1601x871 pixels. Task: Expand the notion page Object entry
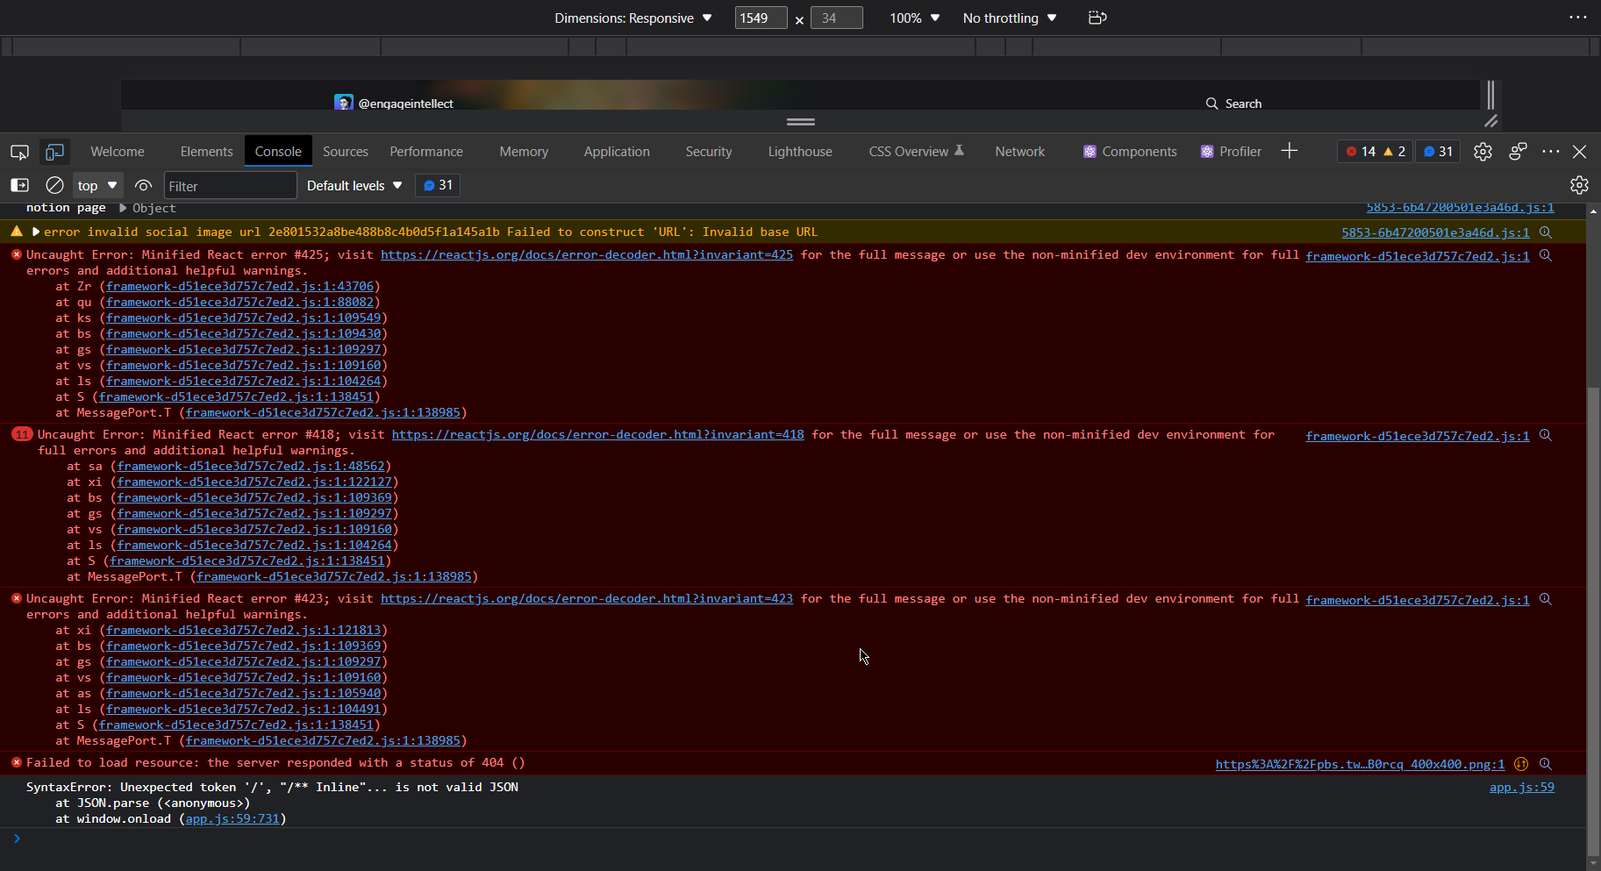pyautogui.click(x=123, y=208)
